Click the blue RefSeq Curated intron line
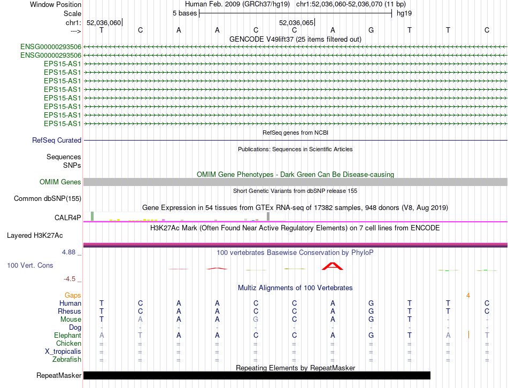The width and height of the screenshot is (508, 388). coord(295,140)
